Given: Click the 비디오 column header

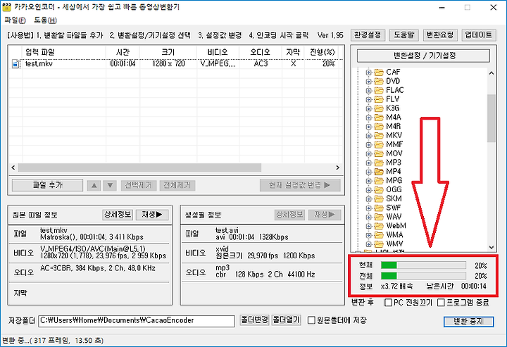Looking at the screenshot, I should [218, 52].
